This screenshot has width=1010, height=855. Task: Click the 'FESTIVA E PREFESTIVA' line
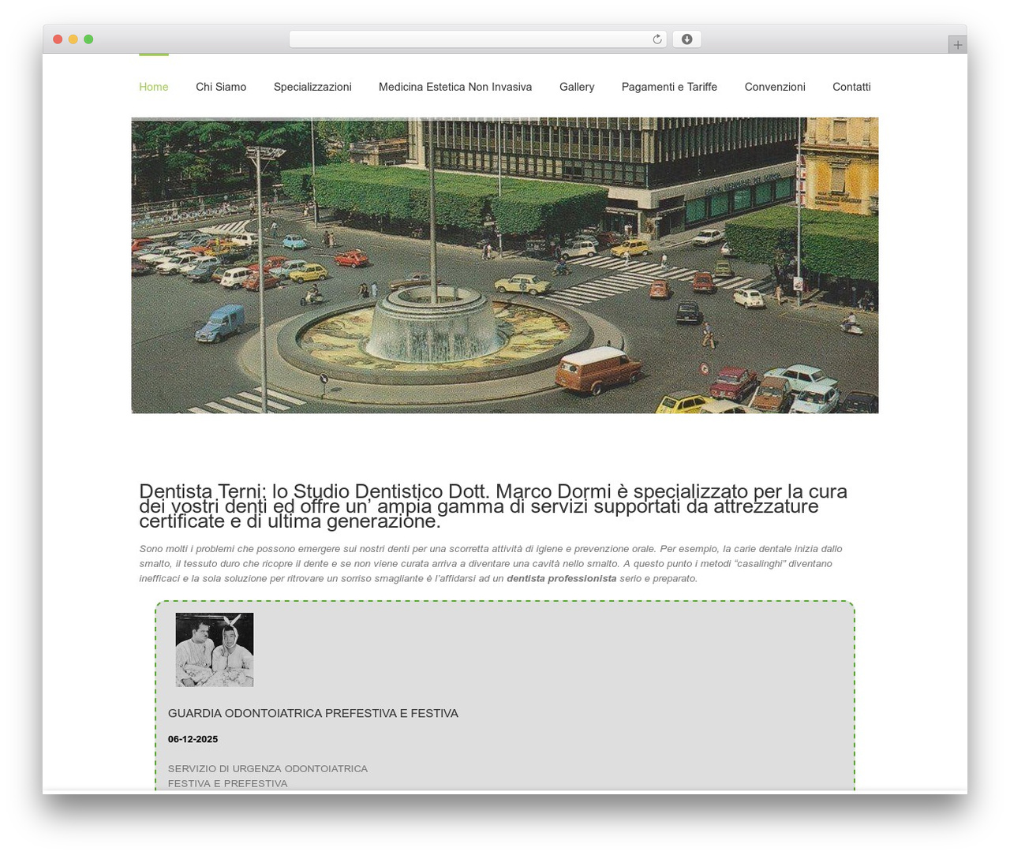click(227, 783)
